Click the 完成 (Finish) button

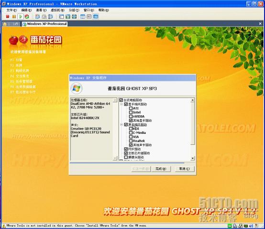pyautogui.click(x=161, y=169)
